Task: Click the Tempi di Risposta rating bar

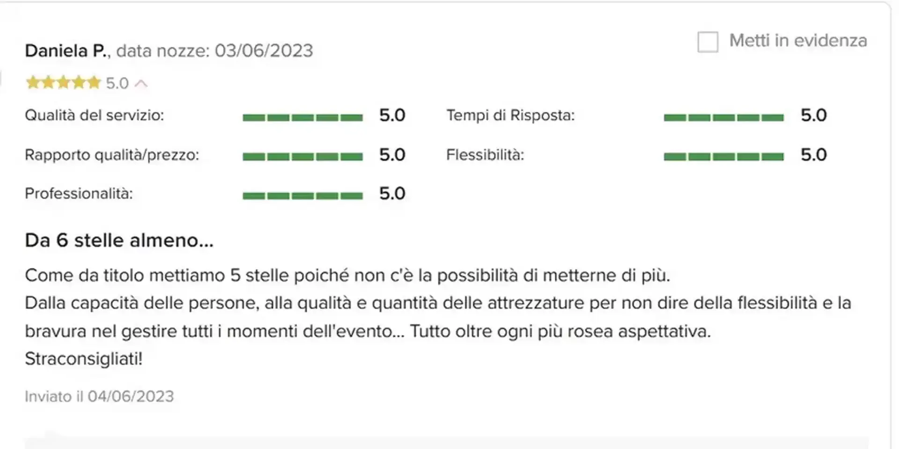Action: click(723, 117)
